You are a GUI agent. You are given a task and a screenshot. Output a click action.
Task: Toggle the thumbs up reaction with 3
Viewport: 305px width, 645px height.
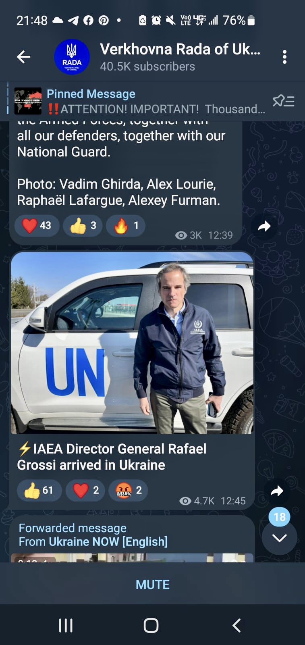point(83,225)
